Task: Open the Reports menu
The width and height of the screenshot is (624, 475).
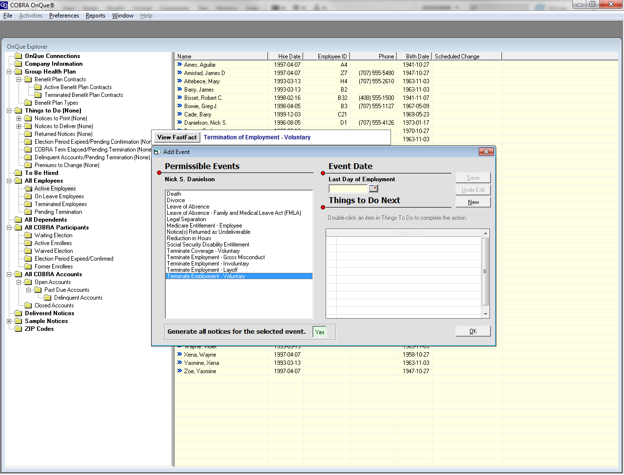Action: 95,16
